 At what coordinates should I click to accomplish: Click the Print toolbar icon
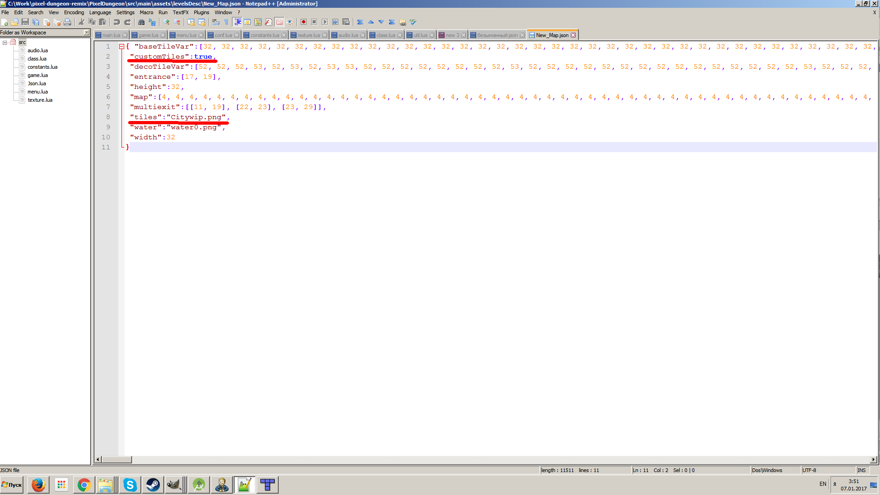[x=67, y=22]
